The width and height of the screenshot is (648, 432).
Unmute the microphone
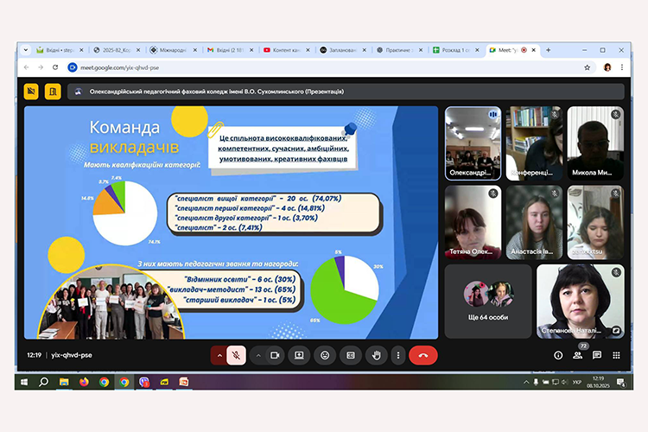[x=236, y=355]
